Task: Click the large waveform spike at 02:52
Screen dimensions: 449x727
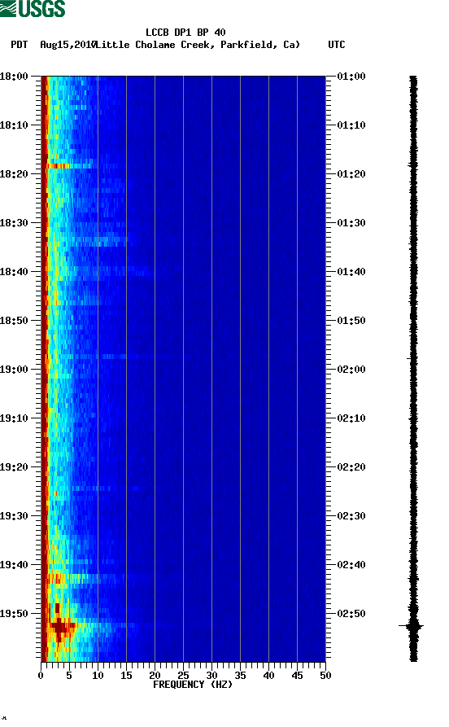Action: click(x=412, y=626)
